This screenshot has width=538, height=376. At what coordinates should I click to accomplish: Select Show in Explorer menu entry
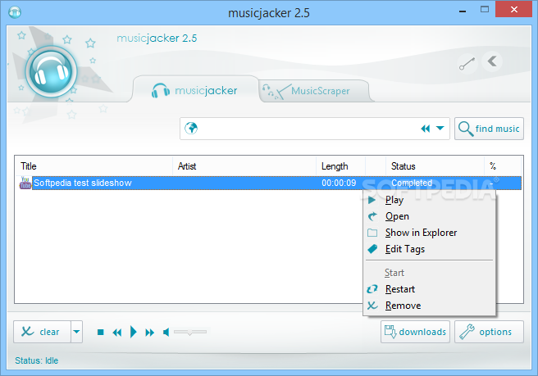coord(429,233)
